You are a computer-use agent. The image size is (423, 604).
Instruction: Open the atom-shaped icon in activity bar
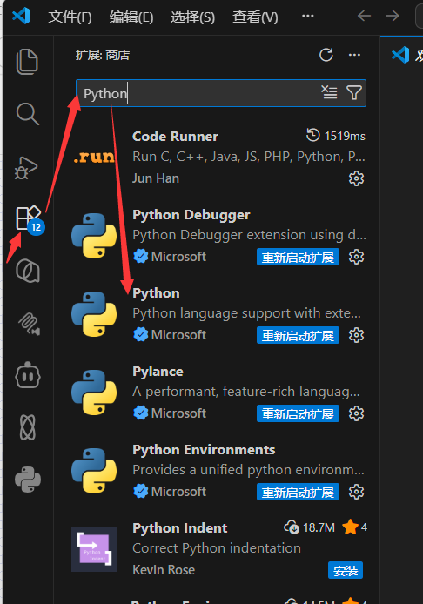[28, 427]
